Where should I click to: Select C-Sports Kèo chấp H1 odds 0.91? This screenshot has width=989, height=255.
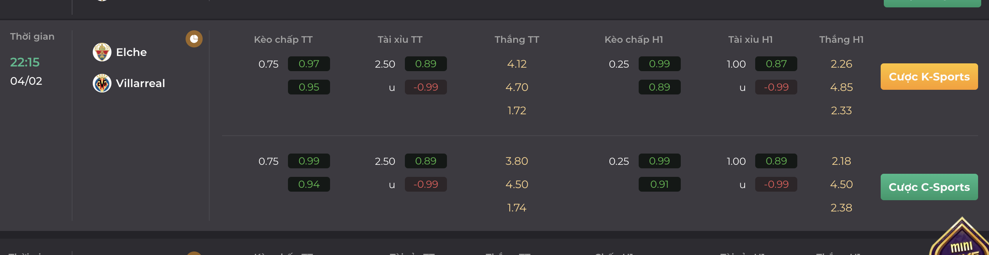click(x=659, y=184)
